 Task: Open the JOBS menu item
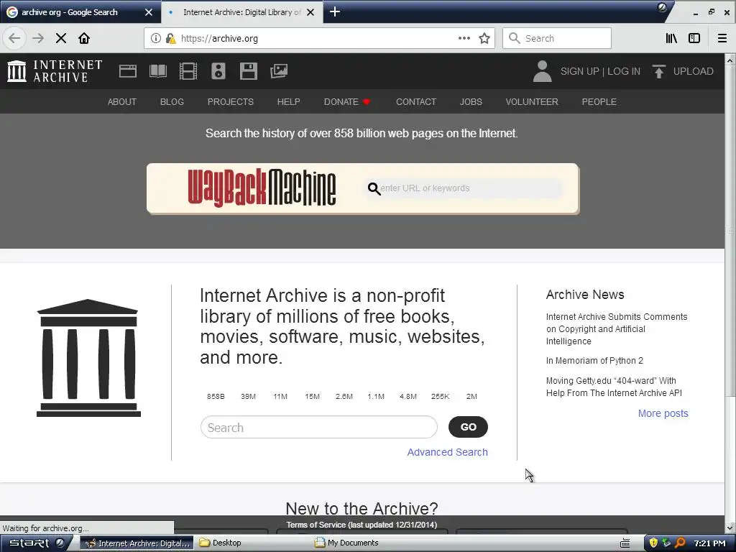coord(471,102)
